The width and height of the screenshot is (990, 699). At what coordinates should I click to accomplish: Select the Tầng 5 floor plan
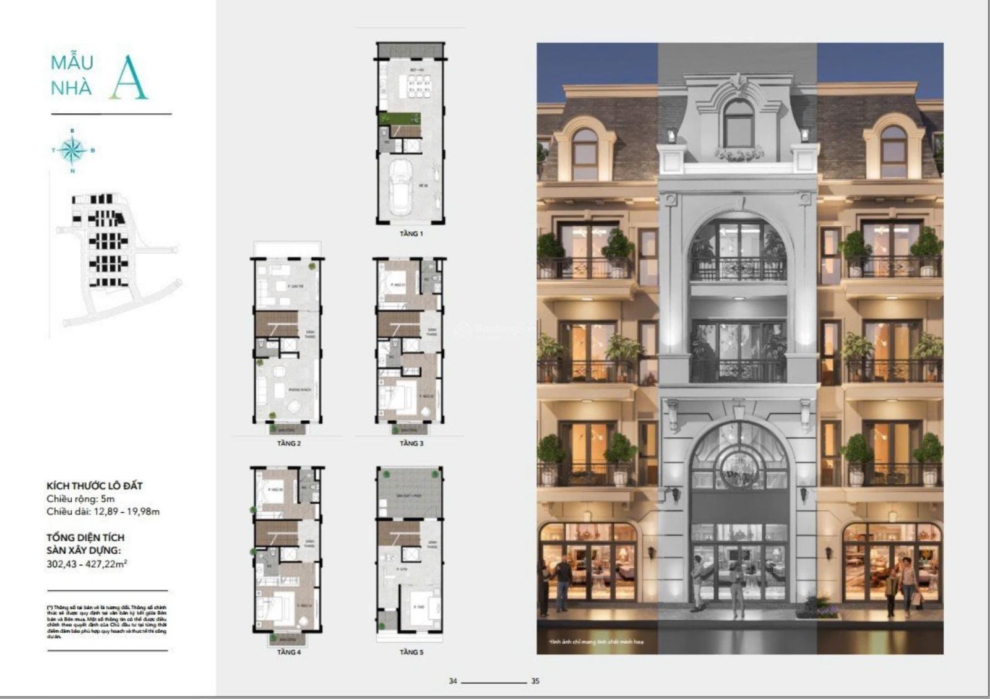[410, 549]
